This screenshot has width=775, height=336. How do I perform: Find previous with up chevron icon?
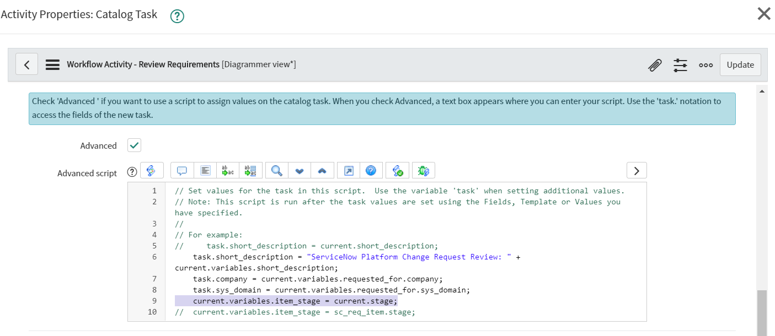(x=322, y=171)
